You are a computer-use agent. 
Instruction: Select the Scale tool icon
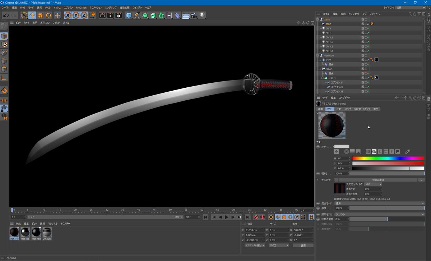coord(41,15)
